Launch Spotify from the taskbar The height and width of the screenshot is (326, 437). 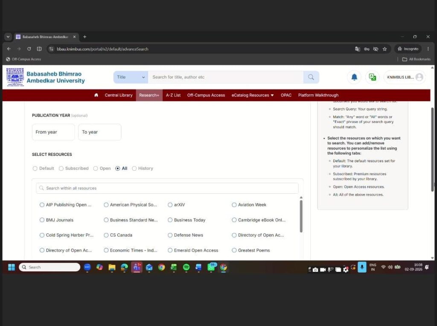186,267
